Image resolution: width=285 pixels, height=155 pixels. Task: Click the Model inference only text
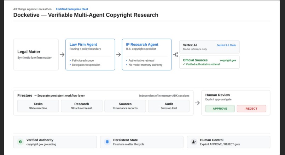[x=195, y=49]
